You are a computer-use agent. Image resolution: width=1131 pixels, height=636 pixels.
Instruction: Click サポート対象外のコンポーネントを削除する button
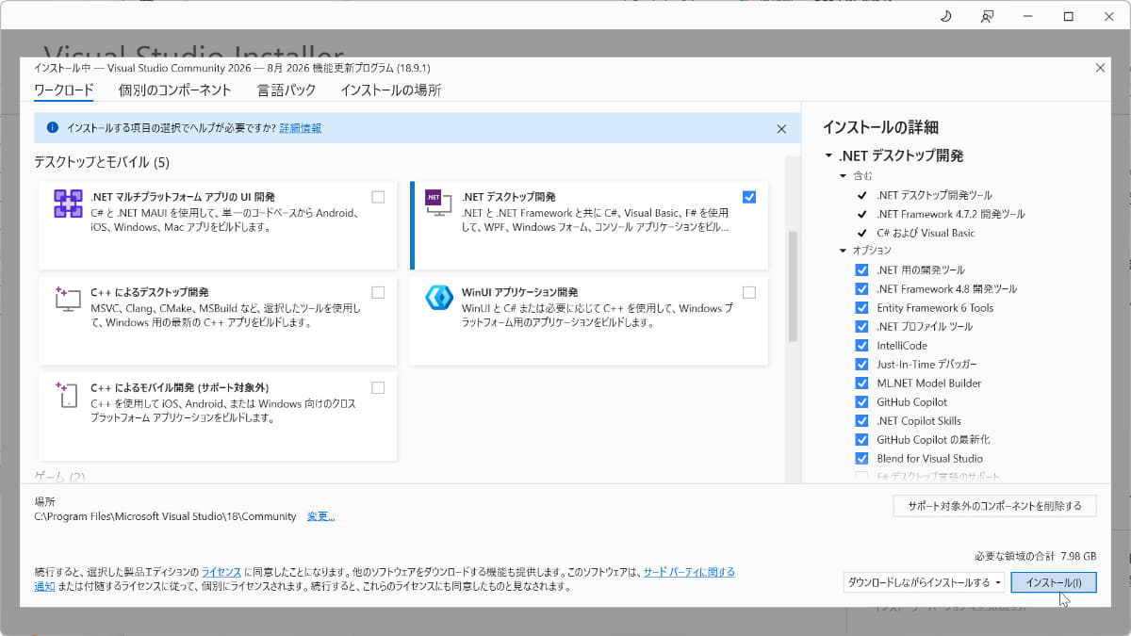[x=995, y=506]
